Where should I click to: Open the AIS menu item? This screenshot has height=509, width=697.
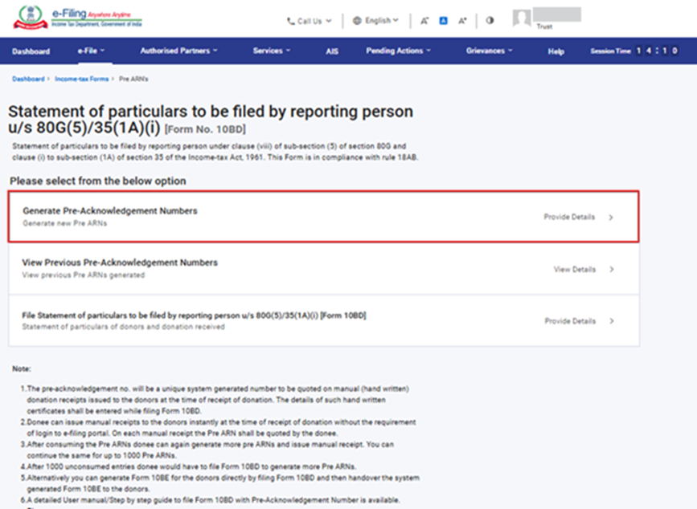pos(332,51)
